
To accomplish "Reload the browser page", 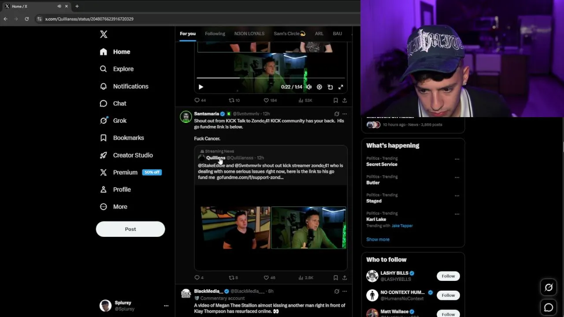I will 26,19.
